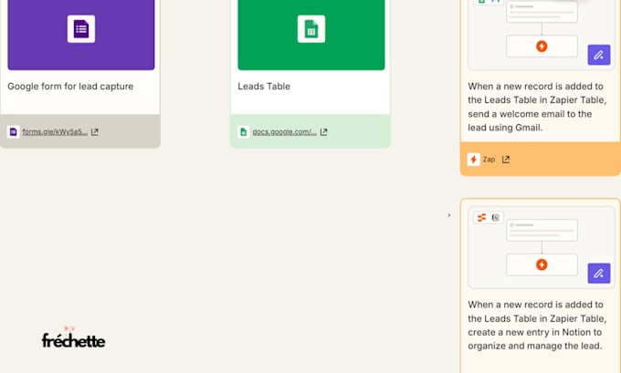Click the orange action step in Notion Zap preview
The height and width of the screenshot is (373, 621).
pos(542,264)
